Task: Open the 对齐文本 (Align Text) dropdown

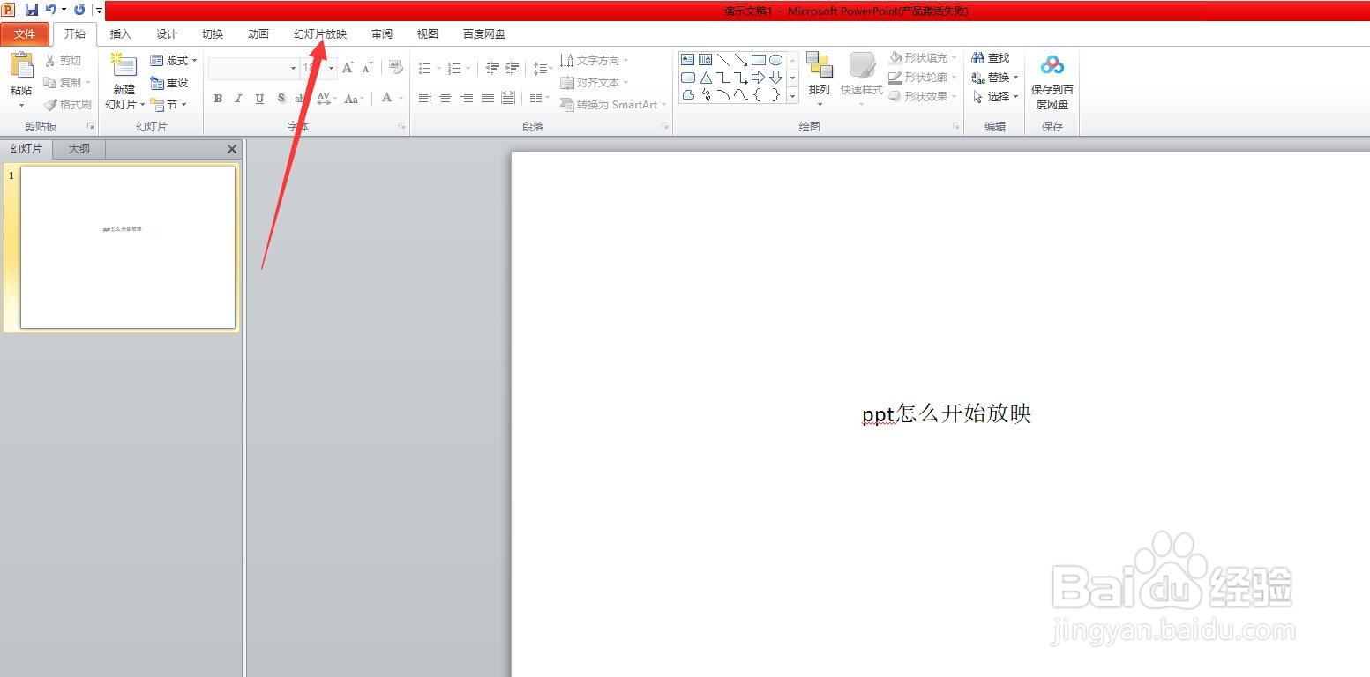Action: 595,83
